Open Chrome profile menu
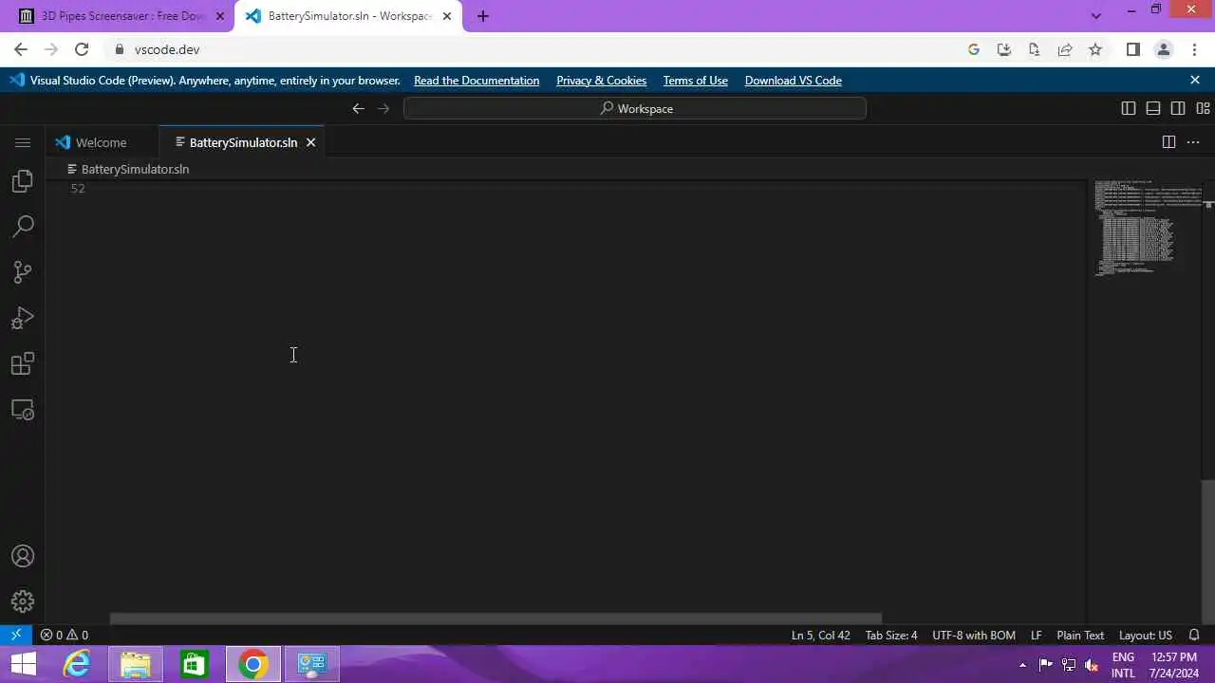Image resolution: width=1215 pixels, height=683 pixels. tap(1163, 49)
